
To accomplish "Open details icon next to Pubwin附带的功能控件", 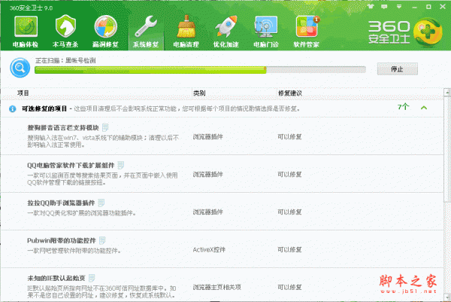I will (102, 240).
